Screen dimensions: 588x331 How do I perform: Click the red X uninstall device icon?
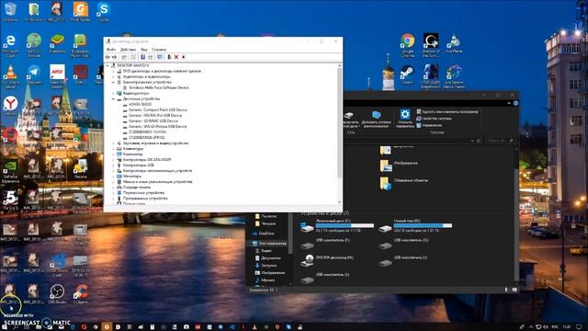[x=176, y=57]
